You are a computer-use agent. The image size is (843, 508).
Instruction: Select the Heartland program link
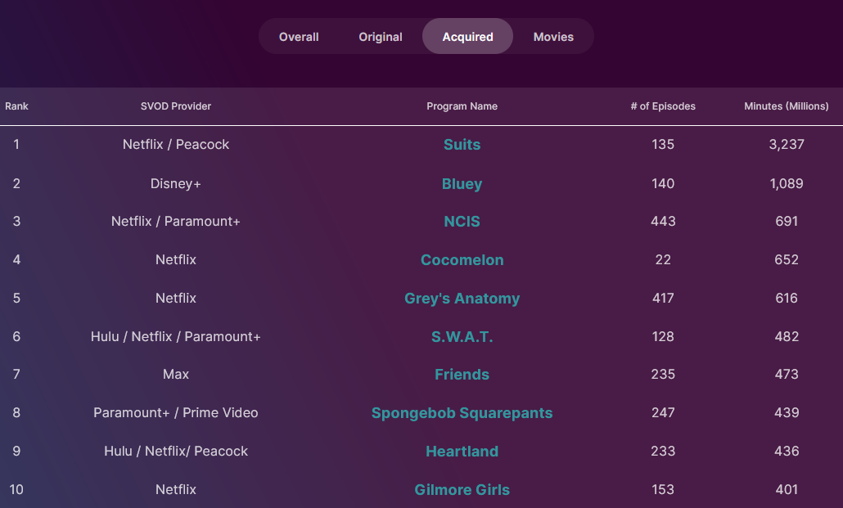point(462,452)
